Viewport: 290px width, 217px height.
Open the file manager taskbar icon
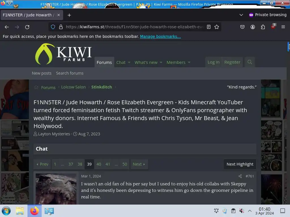(20, 211)
